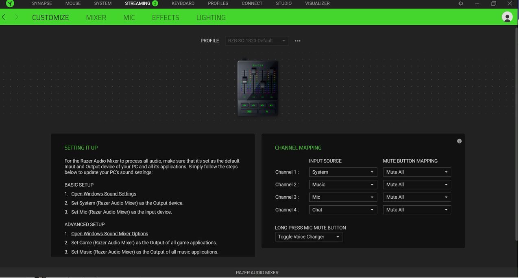Expand Channel 2 Music input dropdown
This screenshot has height=278, width=519.
pyautogui.click(x=343, y=185)
